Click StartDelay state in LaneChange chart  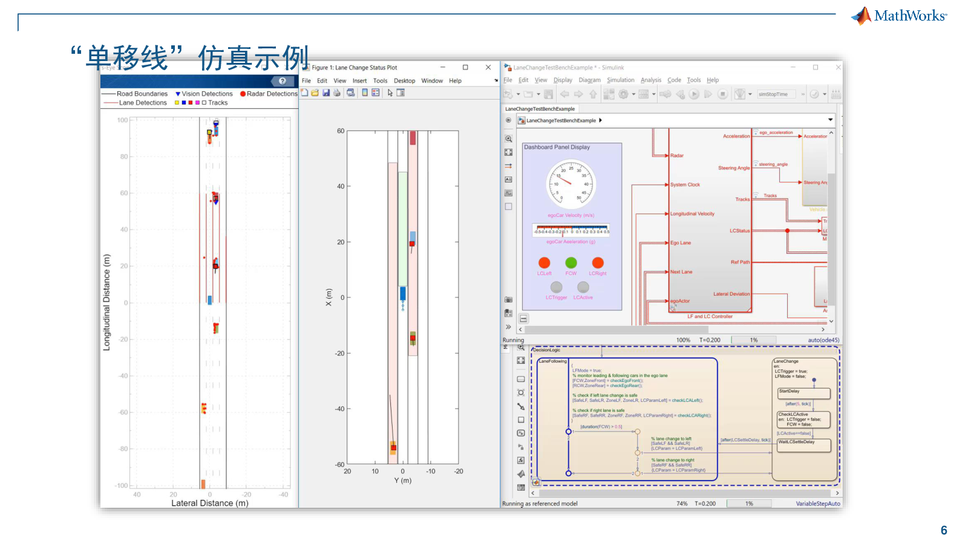pos(804,393)
